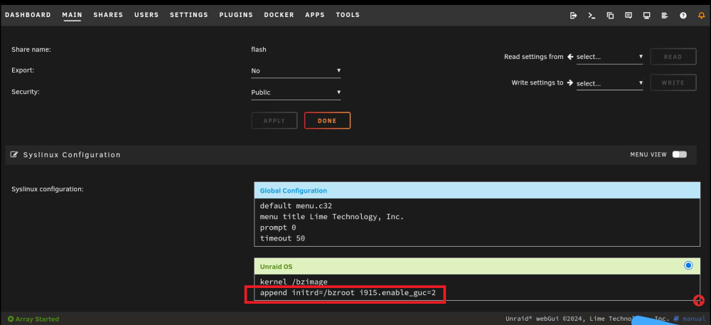Open the Apps tab

[315, 15]
